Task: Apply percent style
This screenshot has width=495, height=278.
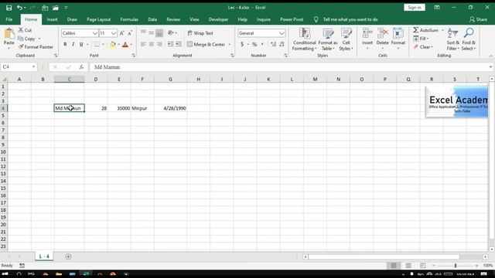Action: (x=254, y=45)
